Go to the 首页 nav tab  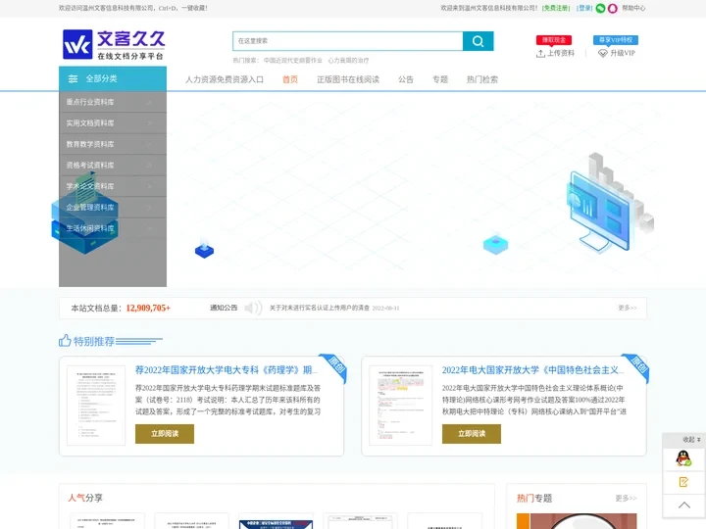[290, 79]
